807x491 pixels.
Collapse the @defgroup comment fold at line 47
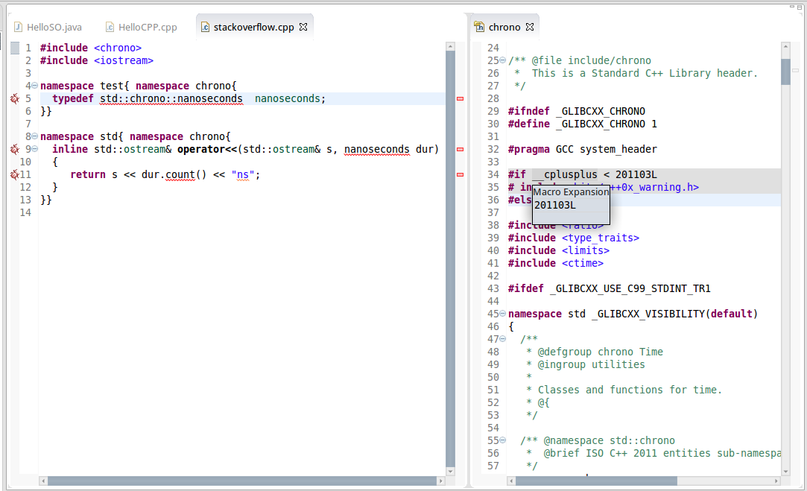[502, 339]
